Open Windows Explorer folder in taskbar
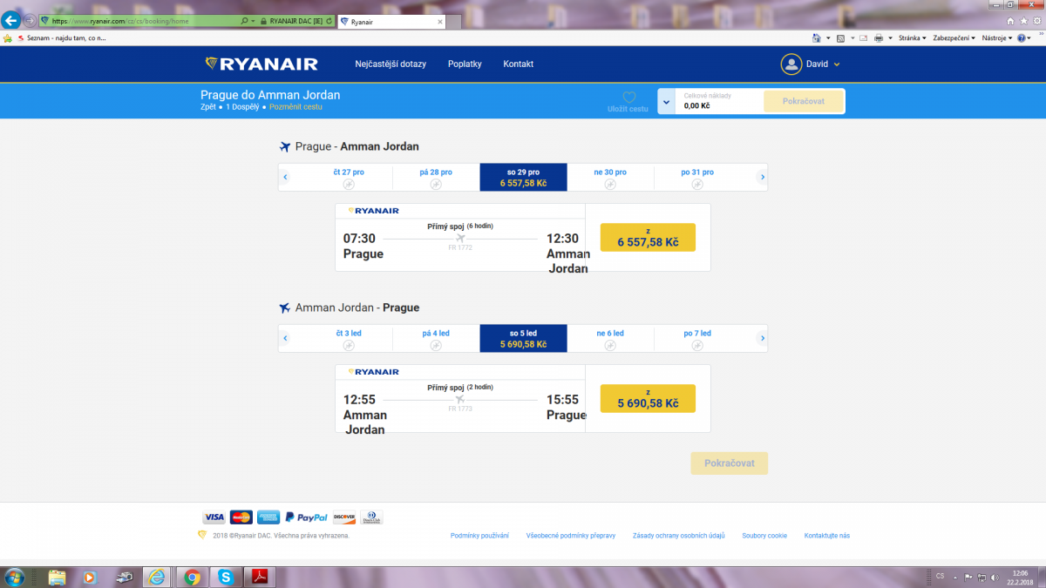 (58, 577)
